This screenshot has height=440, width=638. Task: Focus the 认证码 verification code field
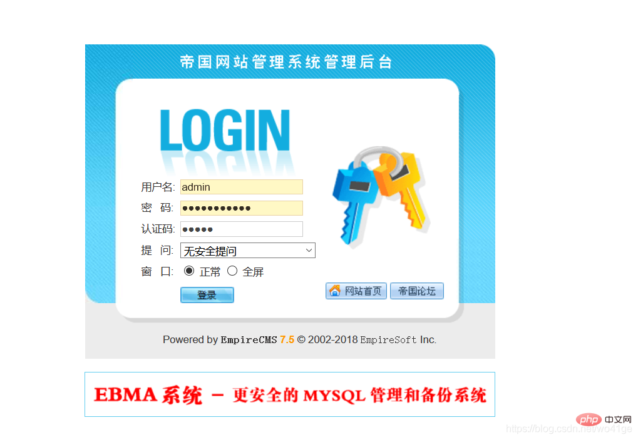242,229
